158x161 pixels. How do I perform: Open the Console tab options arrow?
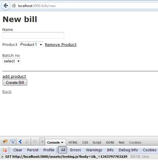click(62, 142)
